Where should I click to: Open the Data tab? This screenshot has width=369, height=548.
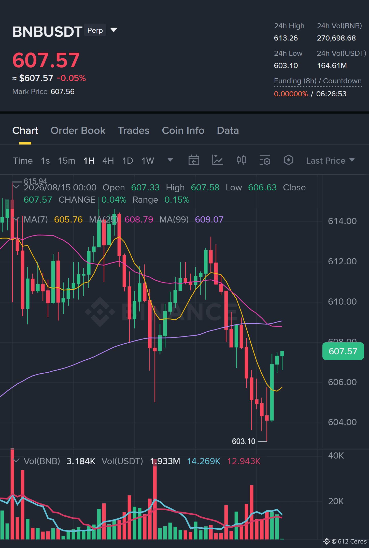point(228,131)
